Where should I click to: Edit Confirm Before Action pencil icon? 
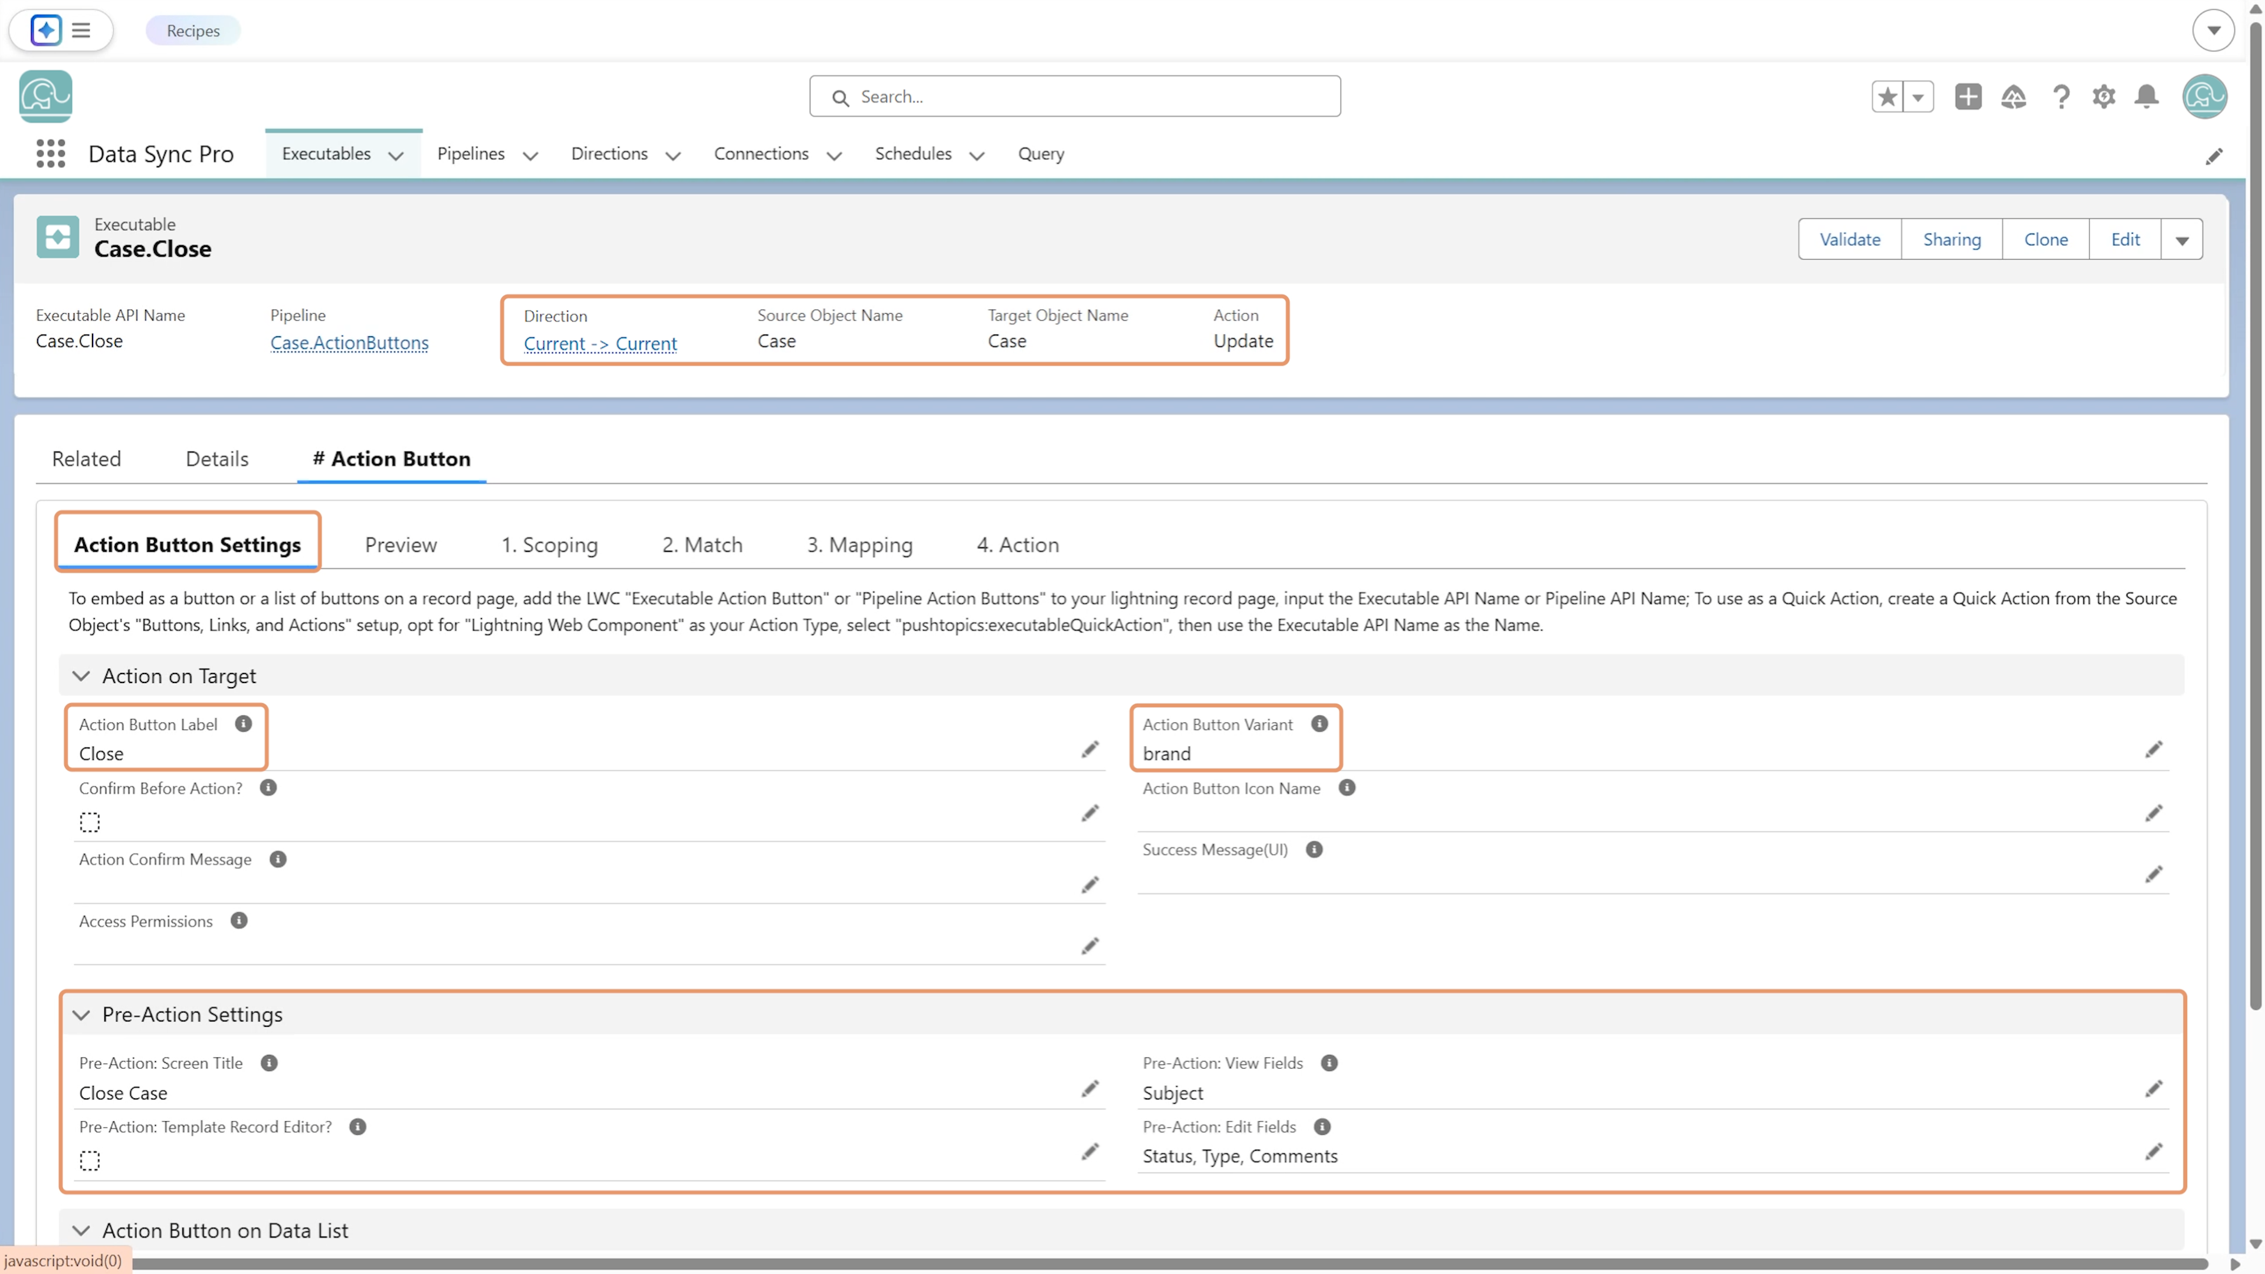click(1090, 813)
